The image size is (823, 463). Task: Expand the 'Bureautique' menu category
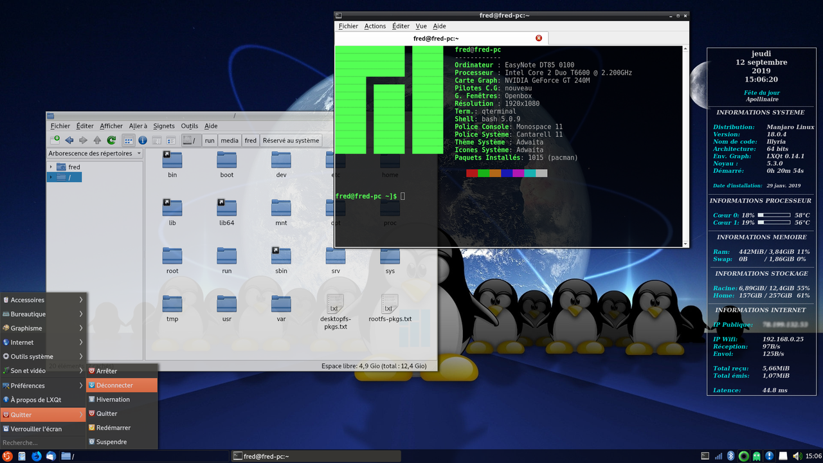click(x=43, y=314)
